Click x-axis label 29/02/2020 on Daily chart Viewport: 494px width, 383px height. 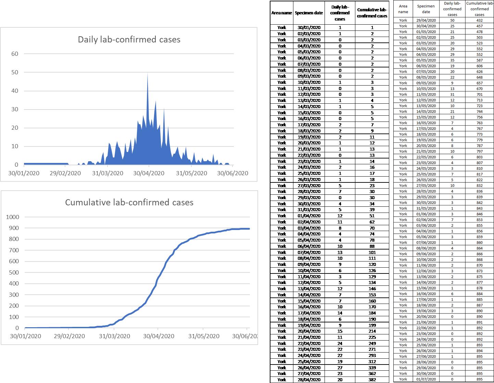pos(65,173)
